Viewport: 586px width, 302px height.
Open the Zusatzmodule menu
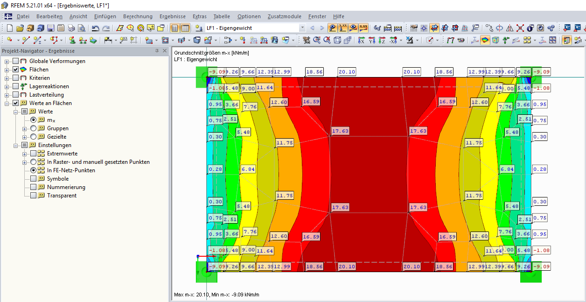click(285, 16)
